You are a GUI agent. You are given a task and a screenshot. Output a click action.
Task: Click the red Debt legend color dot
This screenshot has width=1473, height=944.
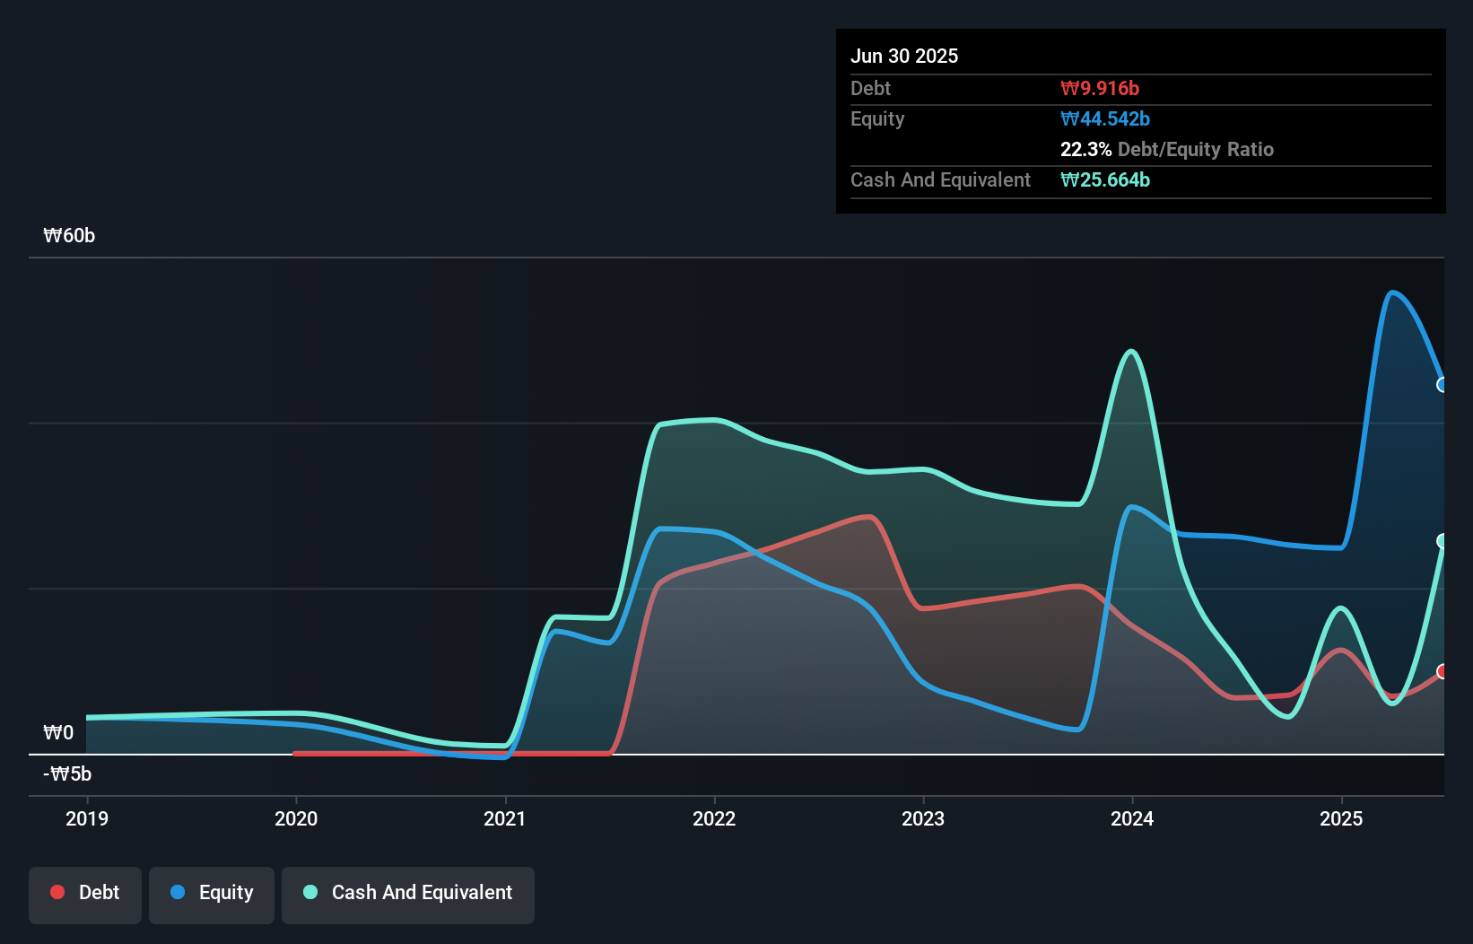pos(56,892)
